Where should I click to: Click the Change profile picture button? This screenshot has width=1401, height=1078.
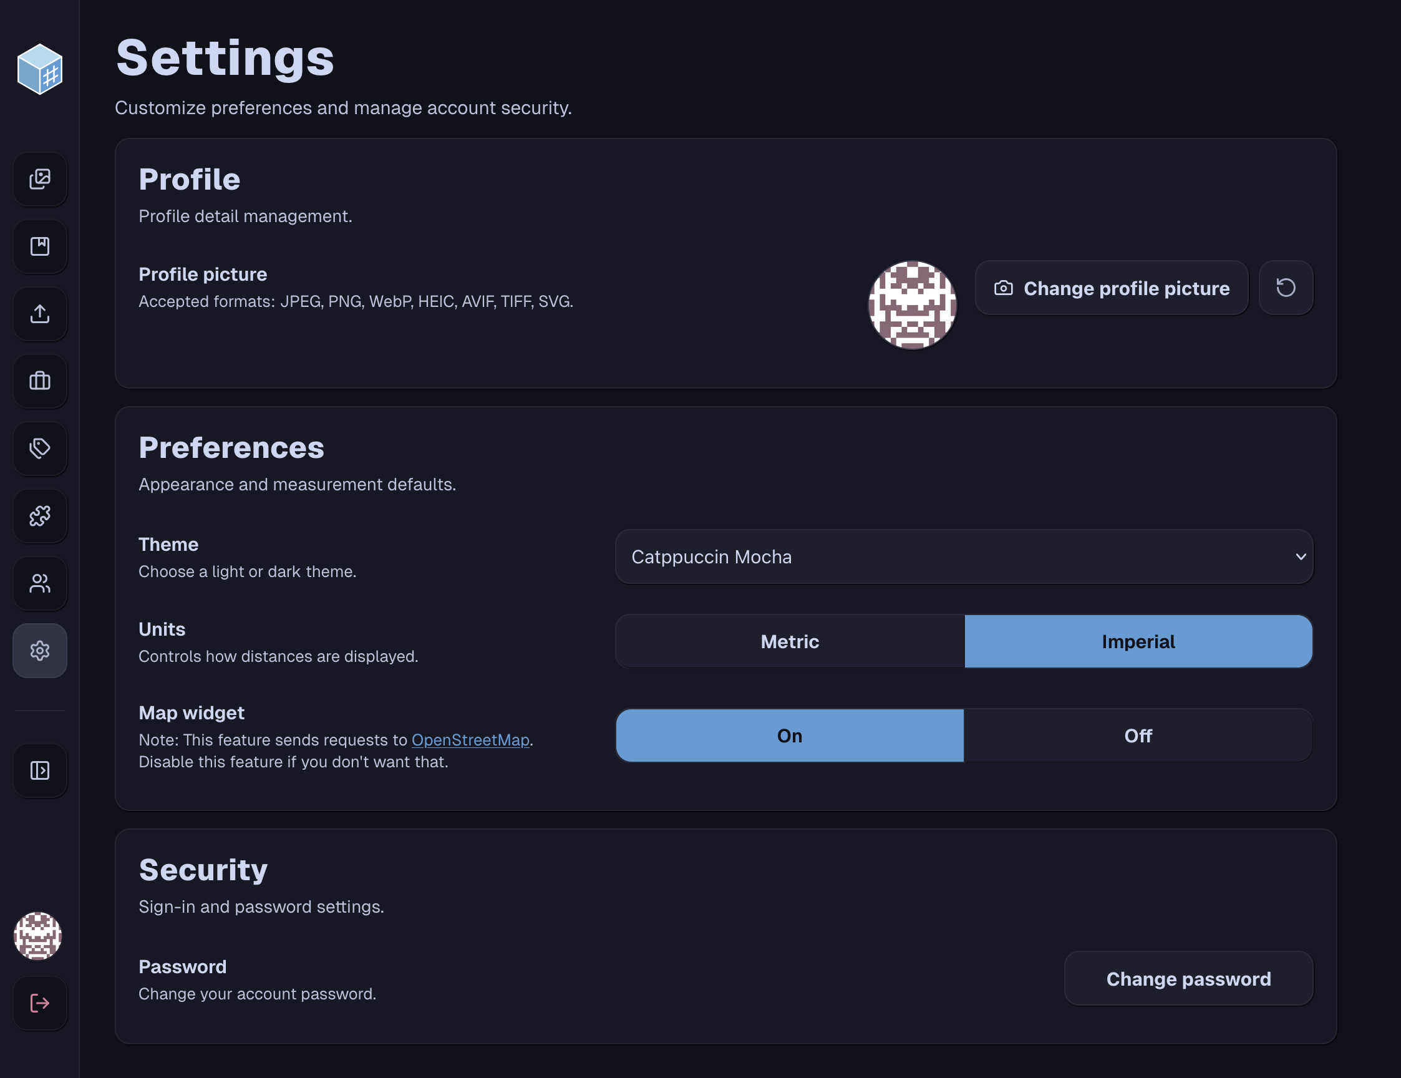(x=1112, y=288)
